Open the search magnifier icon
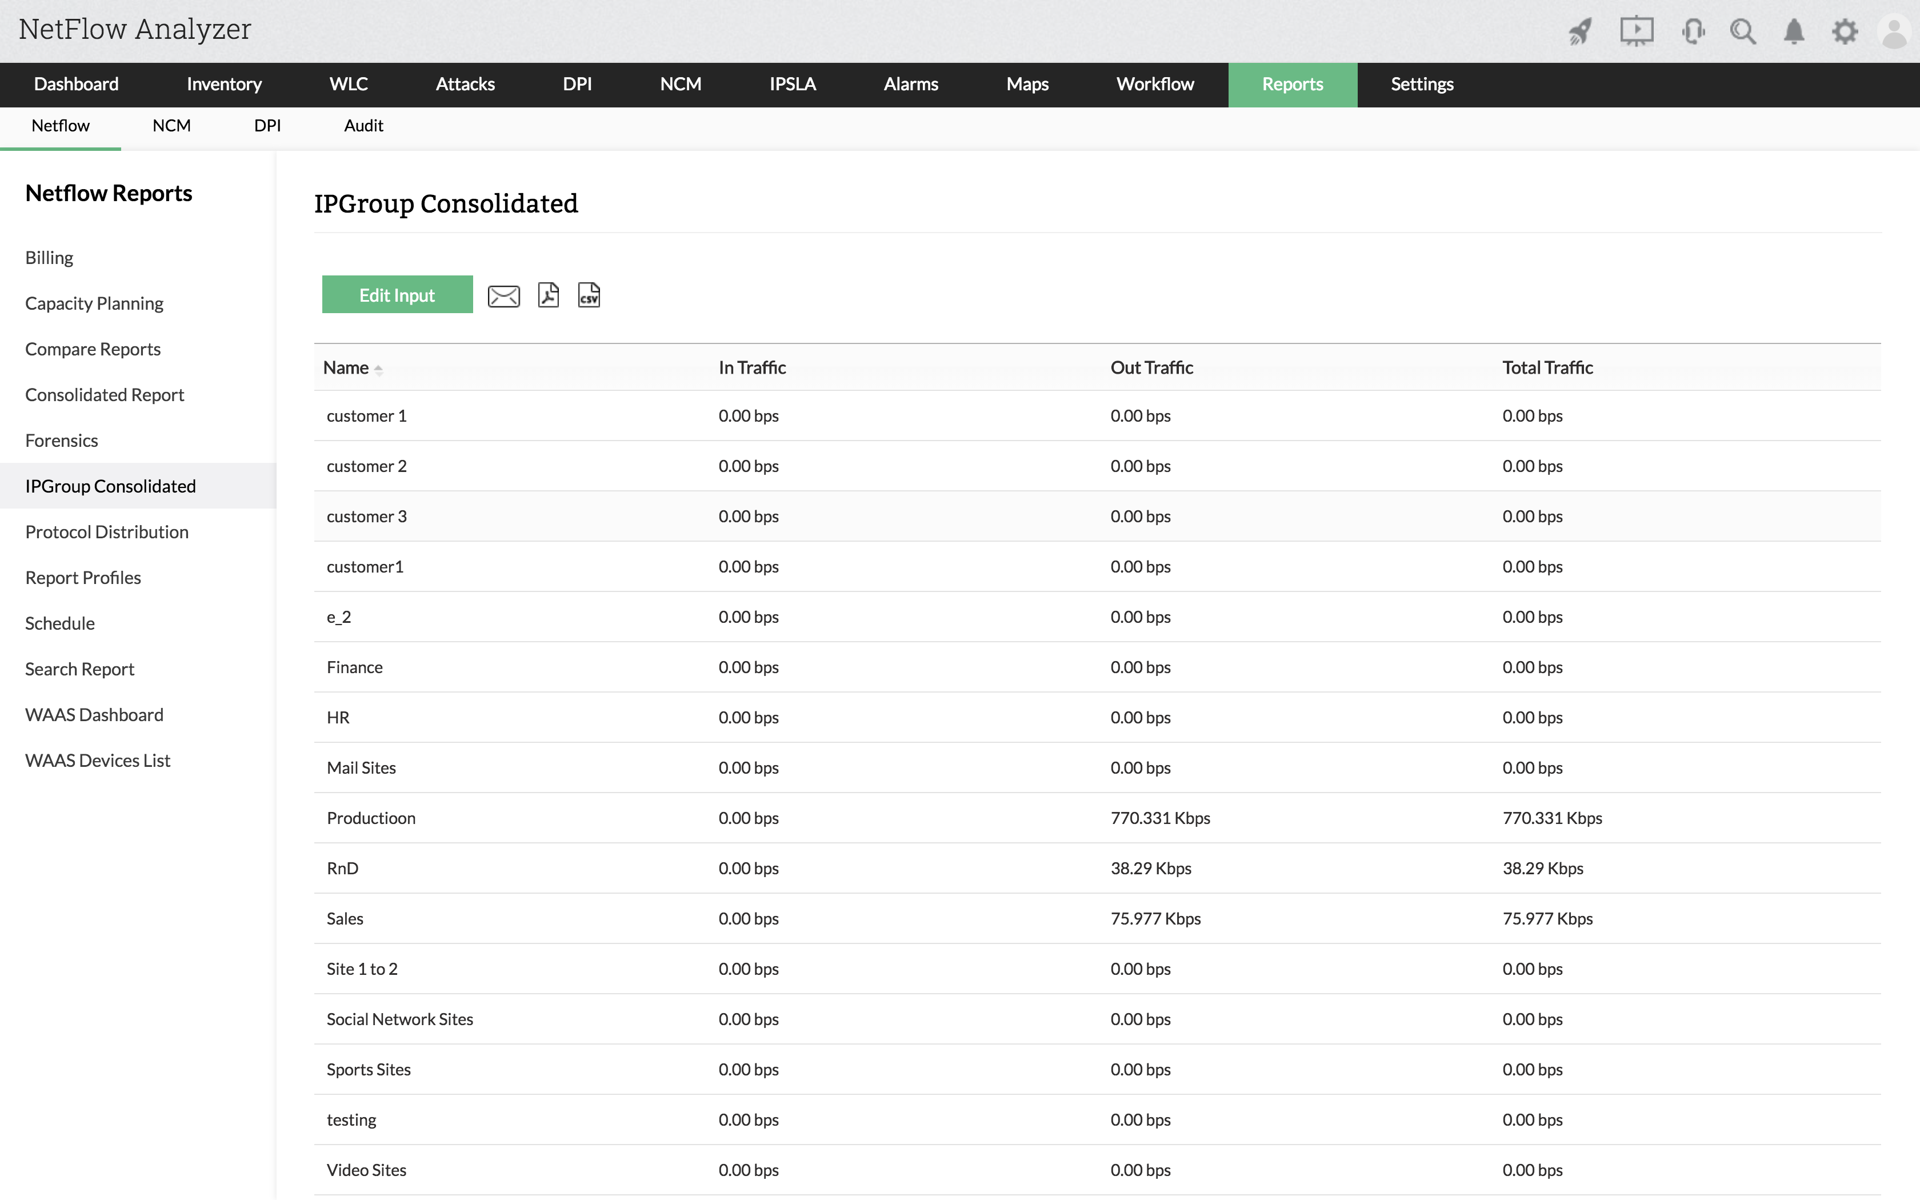Viewport: 1920px width, 1200px height. click(x=1743, y=32)
